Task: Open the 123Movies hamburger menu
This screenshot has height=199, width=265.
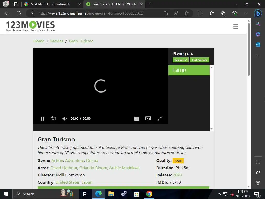Action: point(235,26)
